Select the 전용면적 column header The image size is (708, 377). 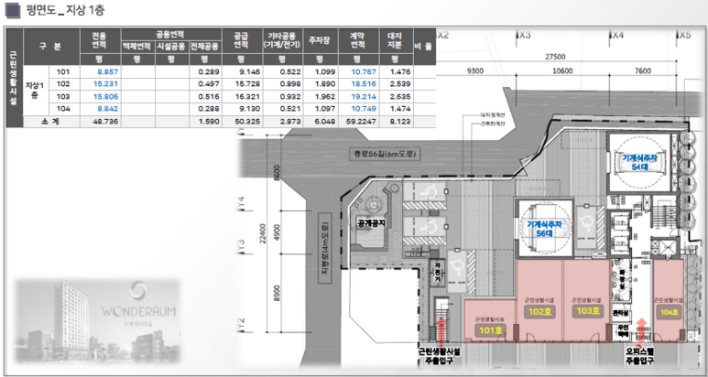(100, 41)
